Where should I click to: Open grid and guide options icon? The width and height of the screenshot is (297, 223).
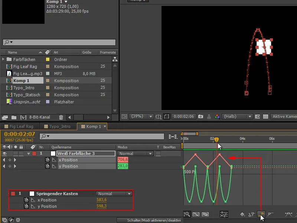point(159,116)
